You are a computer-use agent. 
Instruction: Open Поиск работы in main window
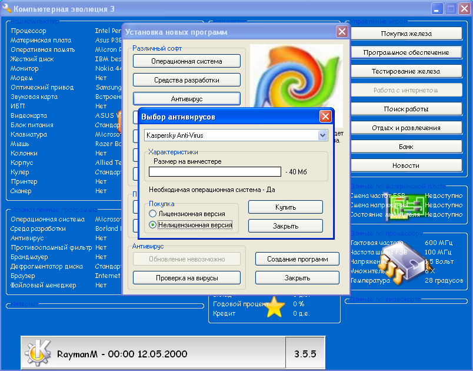coord(407,109)
